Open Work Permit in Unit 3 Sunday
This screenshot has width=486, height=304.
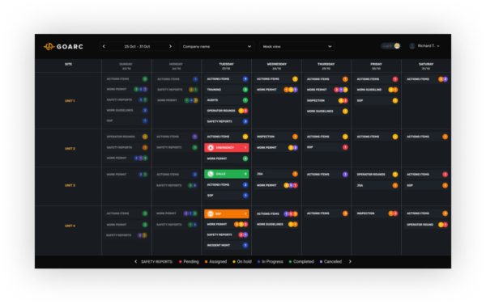(x=126, y=175)
